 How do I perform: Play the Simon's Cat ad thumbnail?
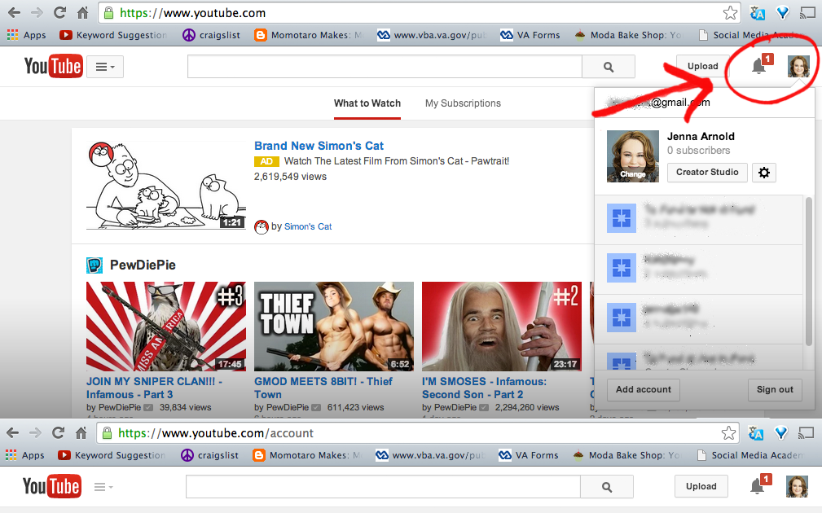[x=166, y=185]
